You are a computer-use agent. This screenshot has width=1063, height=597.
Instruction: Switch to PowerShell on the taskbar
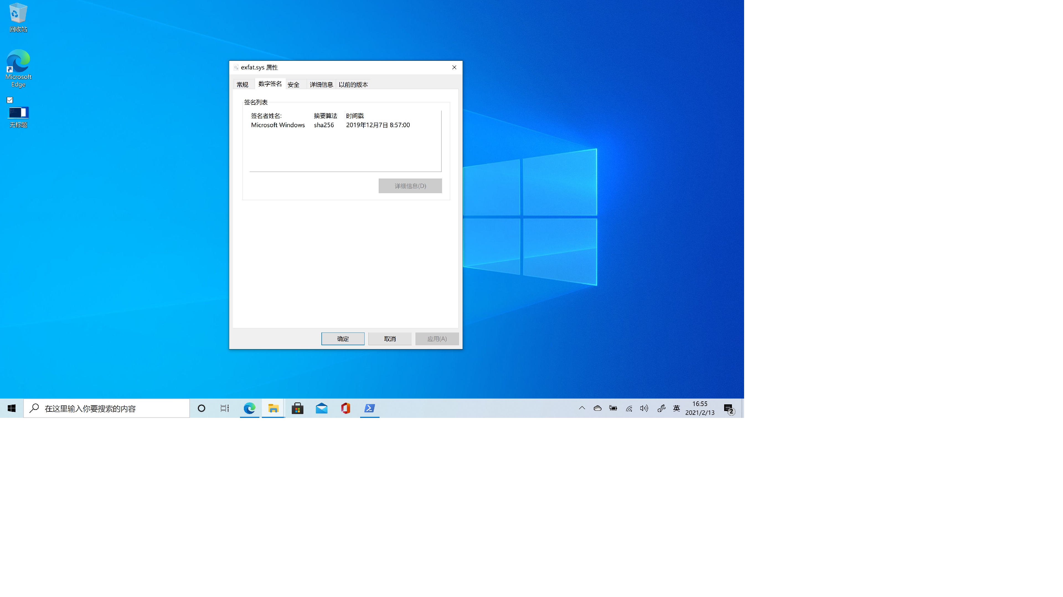tap(369, 408)
